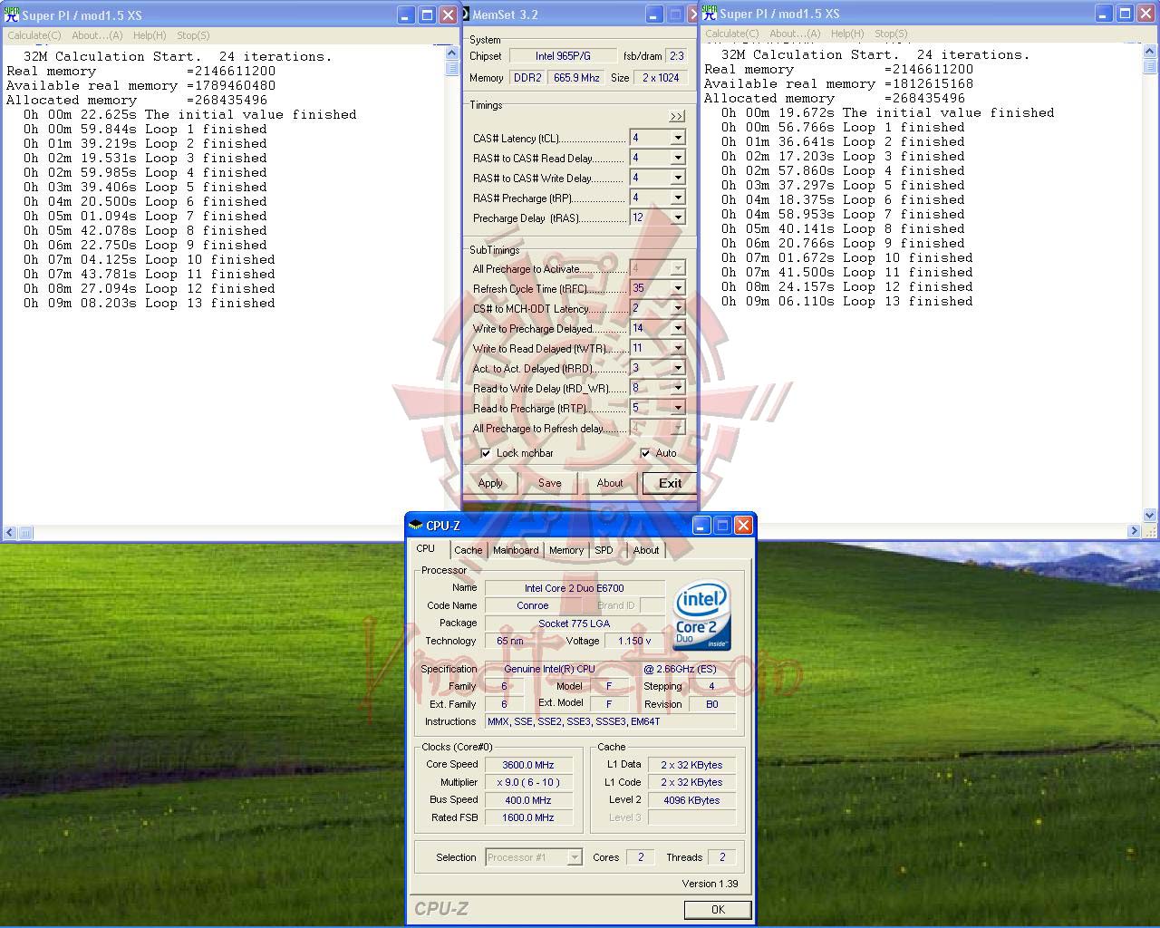Click the line '0h 09m 06.110s Loop 13 finished'
Screen dimensions: 1160x928
pyautogui.click(x=847, y=302)
